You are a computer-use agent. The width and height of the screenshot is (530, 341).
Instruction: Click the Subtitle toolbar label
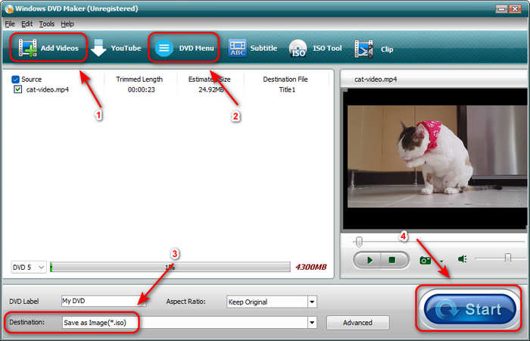263,48
